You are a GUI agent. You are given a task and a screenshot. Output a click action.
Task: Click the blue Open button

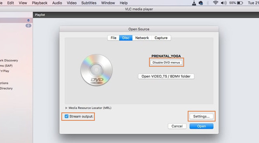(202, 126)
